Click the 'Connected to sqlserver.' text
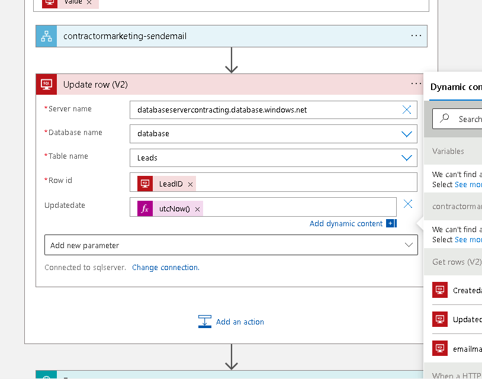The height and width of the screenshot is (379, 482). pyautogui.click(x=85, y=268)
